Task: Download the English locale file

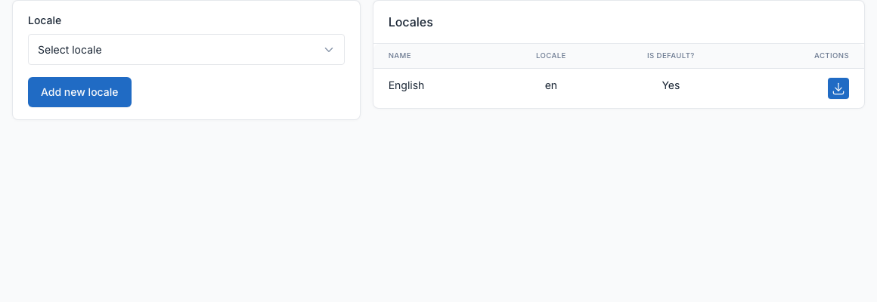Action: [x=838, y=88]
